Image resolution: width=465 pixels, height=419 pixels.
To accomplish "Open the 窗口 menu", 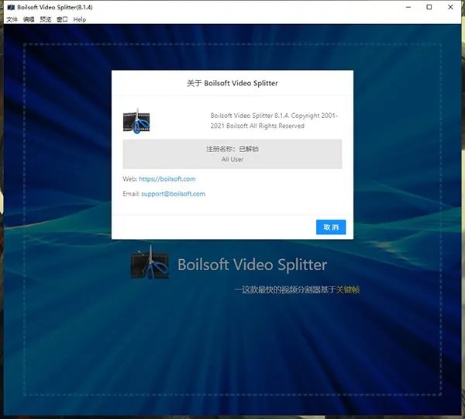I will pos(62,19).
